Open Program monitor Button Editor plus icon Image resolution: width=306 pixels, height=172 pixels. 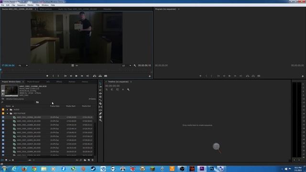click(x=303, y=76)
